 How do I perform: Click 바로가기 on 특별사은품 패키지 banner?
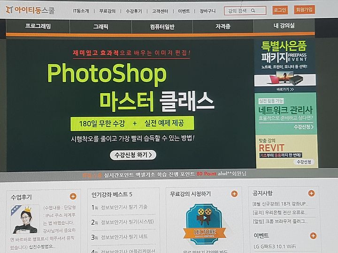click(285, 89)
